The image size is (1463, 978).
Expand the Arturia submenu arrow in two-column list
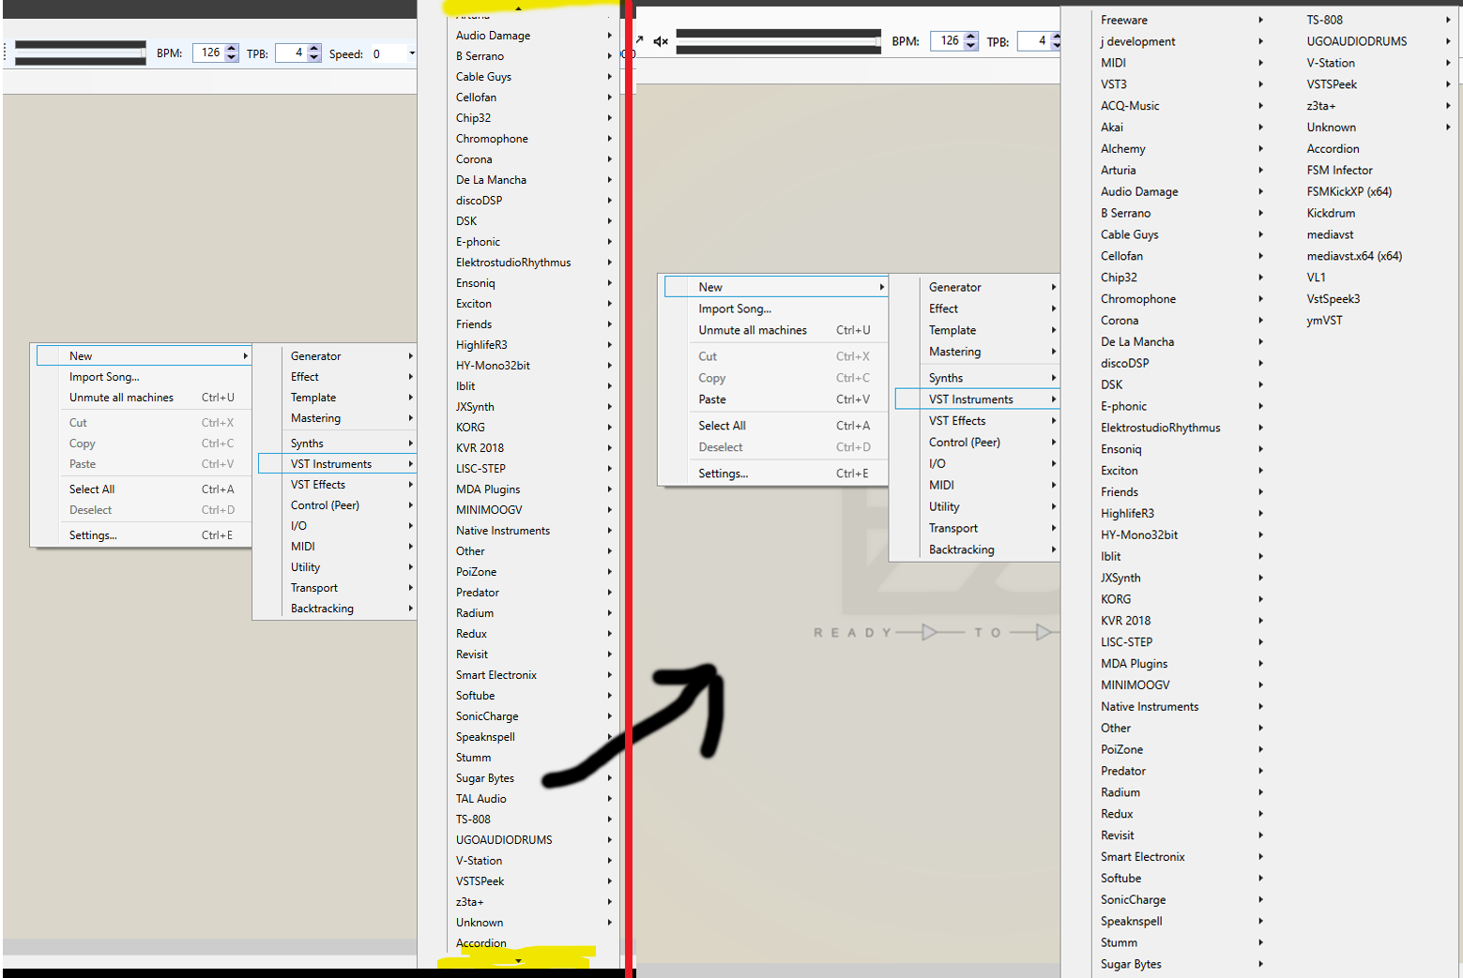tap(1260, 171)
